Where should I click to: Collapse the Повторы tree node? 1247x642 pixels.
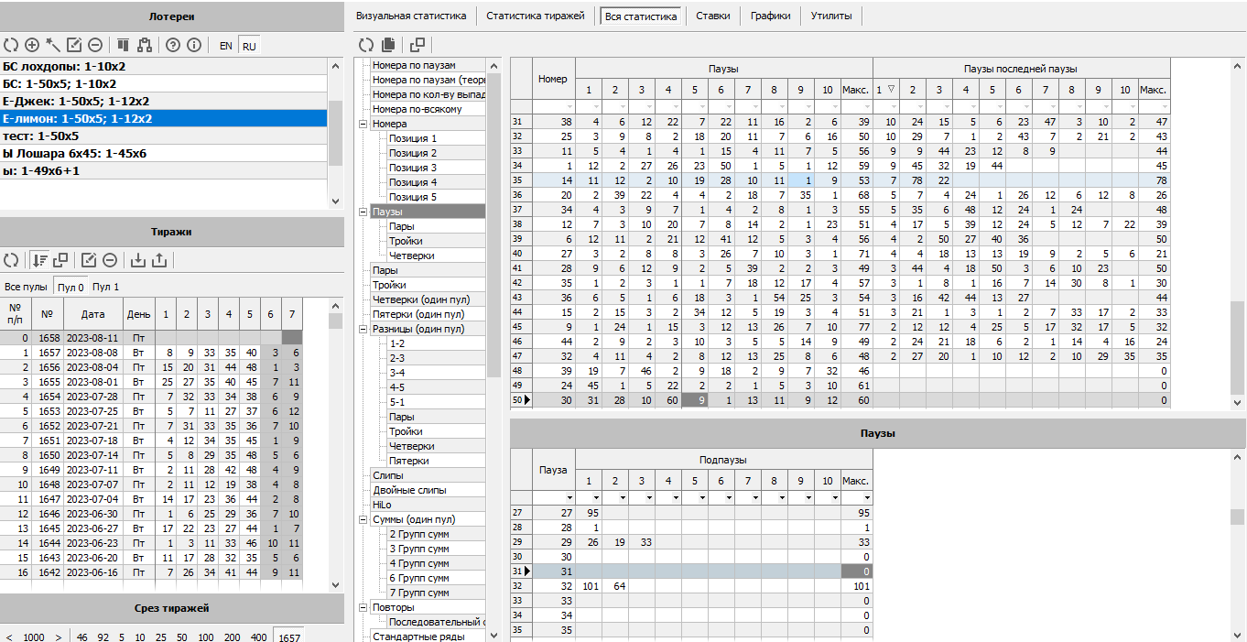coord(363,607)
